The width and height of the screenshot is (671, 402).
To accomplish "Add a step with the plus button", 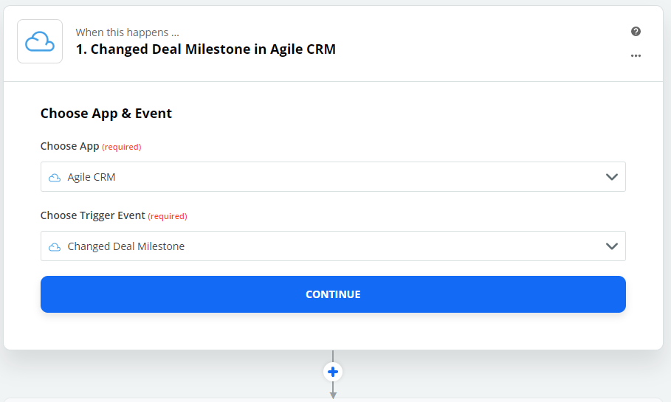I will pyautogui.click(x=333, y=372).
